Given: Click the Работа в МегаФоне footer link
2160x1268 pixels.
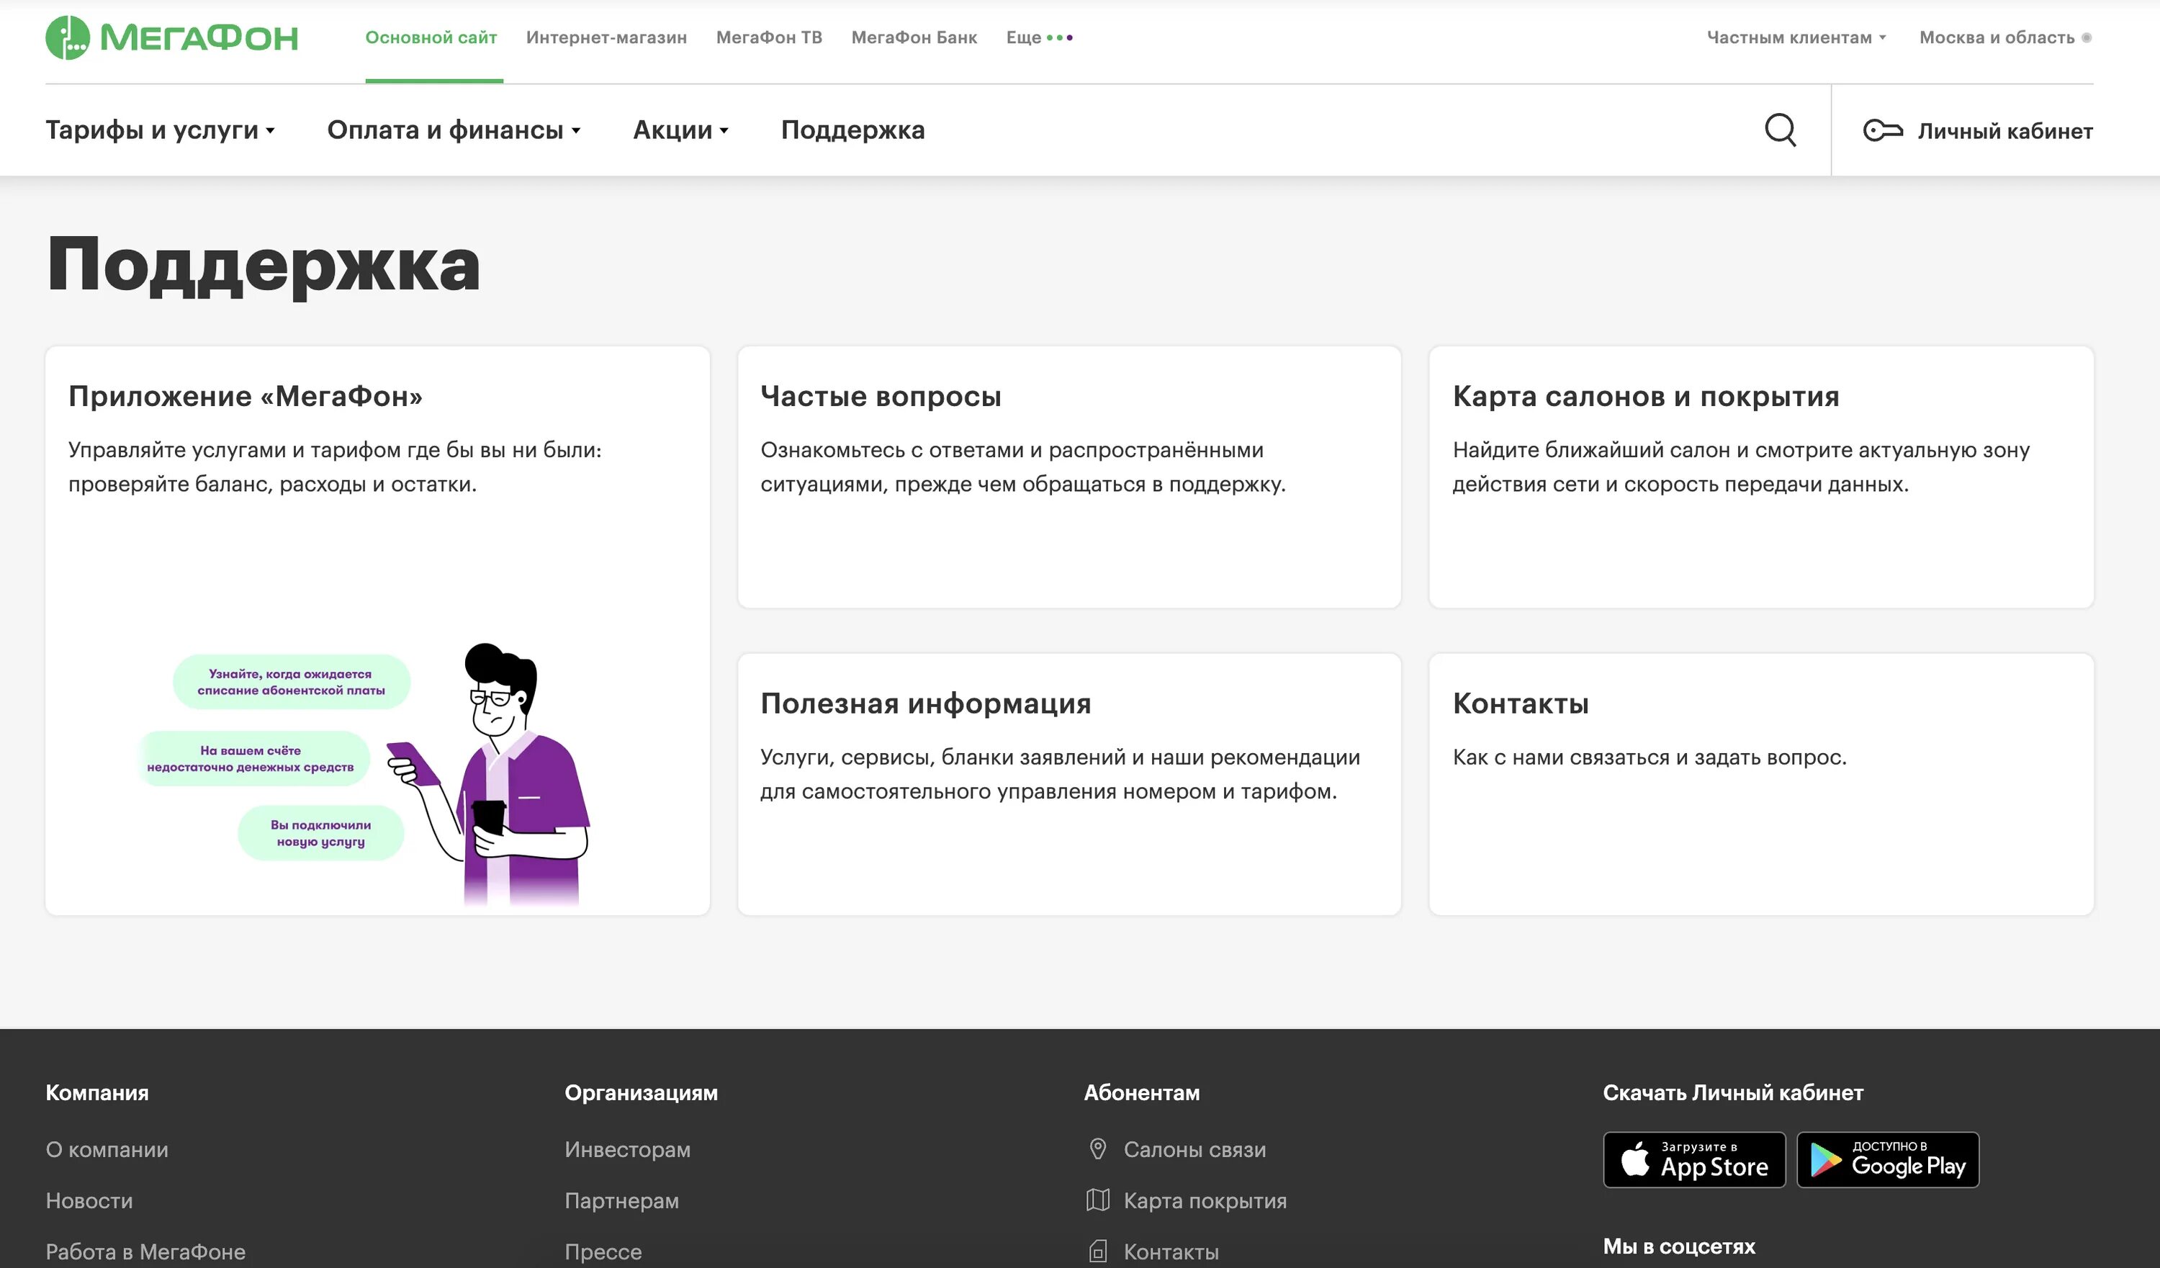Looking at the screenshot, I should [x=145, y=1251].
